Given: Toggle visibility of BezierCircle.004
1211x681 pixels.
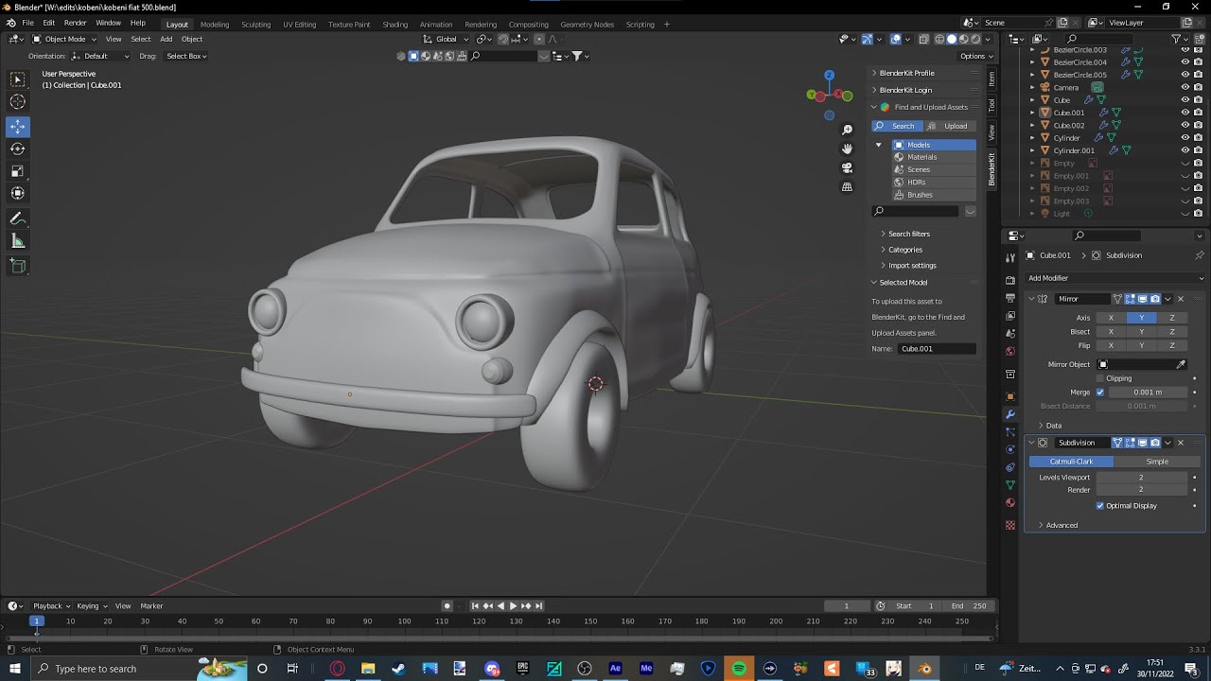Looking at the screenshot, I should (1185, 62).
